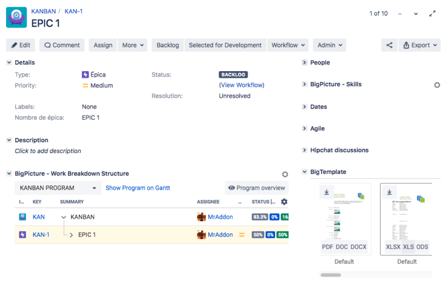Open the More actions dropdown
The image size is (445, 285).
[133, 45]
